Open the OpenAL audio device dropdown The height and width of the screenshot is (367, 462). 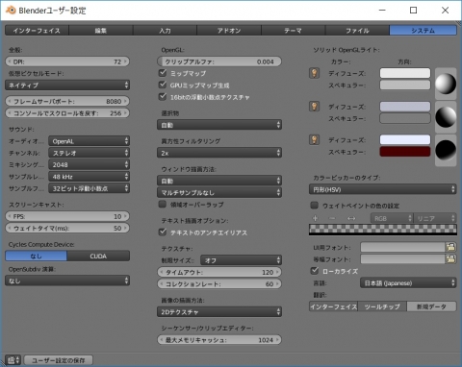pyautogui.click(x=90, y=141)
